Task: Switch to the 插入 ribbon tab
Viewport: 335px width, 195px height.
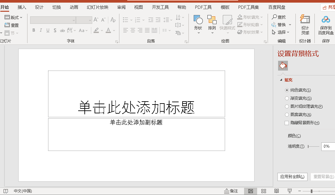Action: (22, 7)
